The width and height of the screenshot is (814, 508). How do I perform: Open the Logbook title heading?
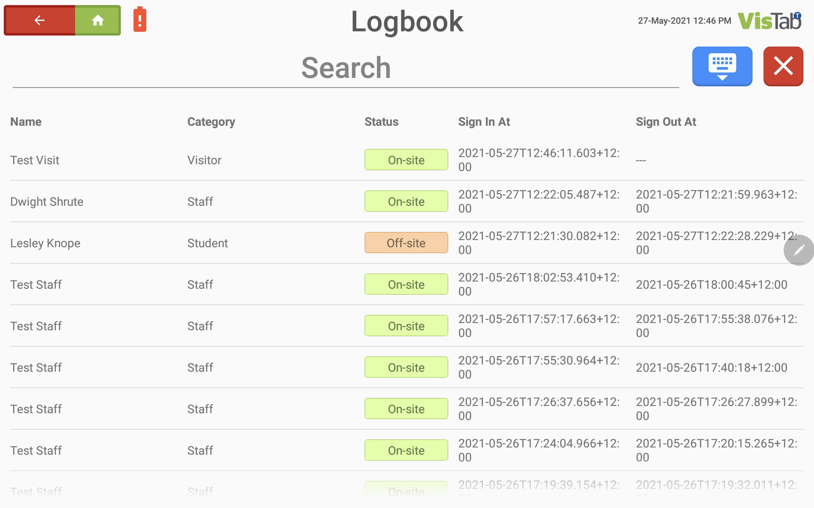(407, 21)
